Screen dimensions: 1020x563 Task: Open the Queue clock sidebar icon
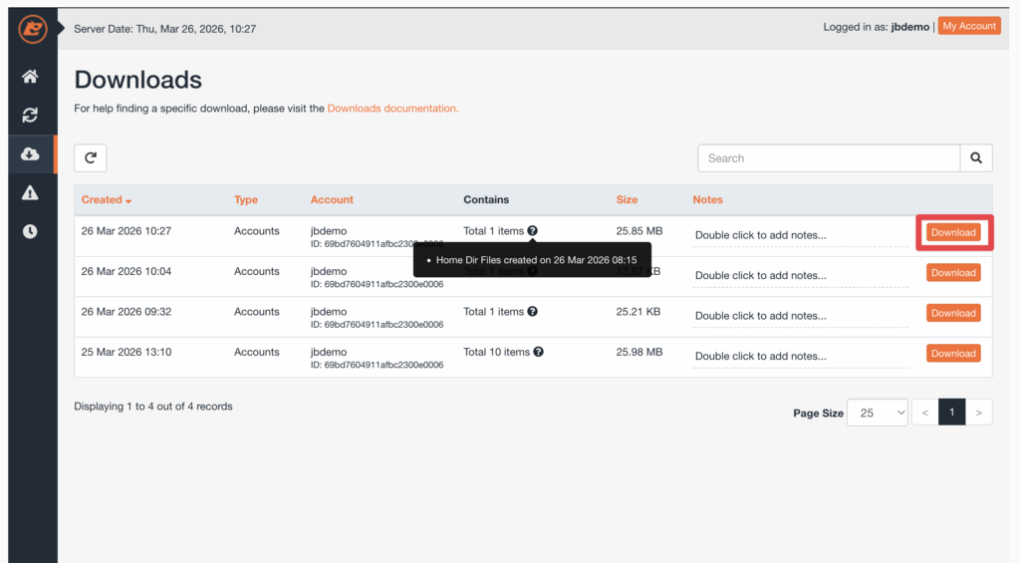coord(30,231)
